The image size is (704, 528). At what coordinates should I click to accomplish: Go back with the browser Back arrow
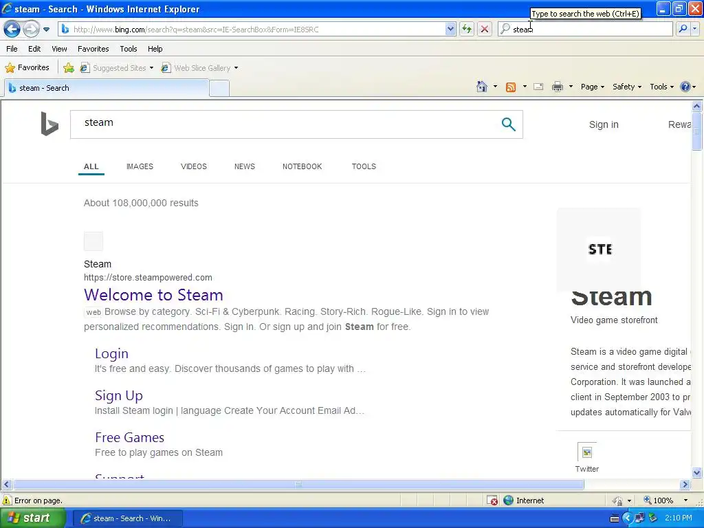12,30
